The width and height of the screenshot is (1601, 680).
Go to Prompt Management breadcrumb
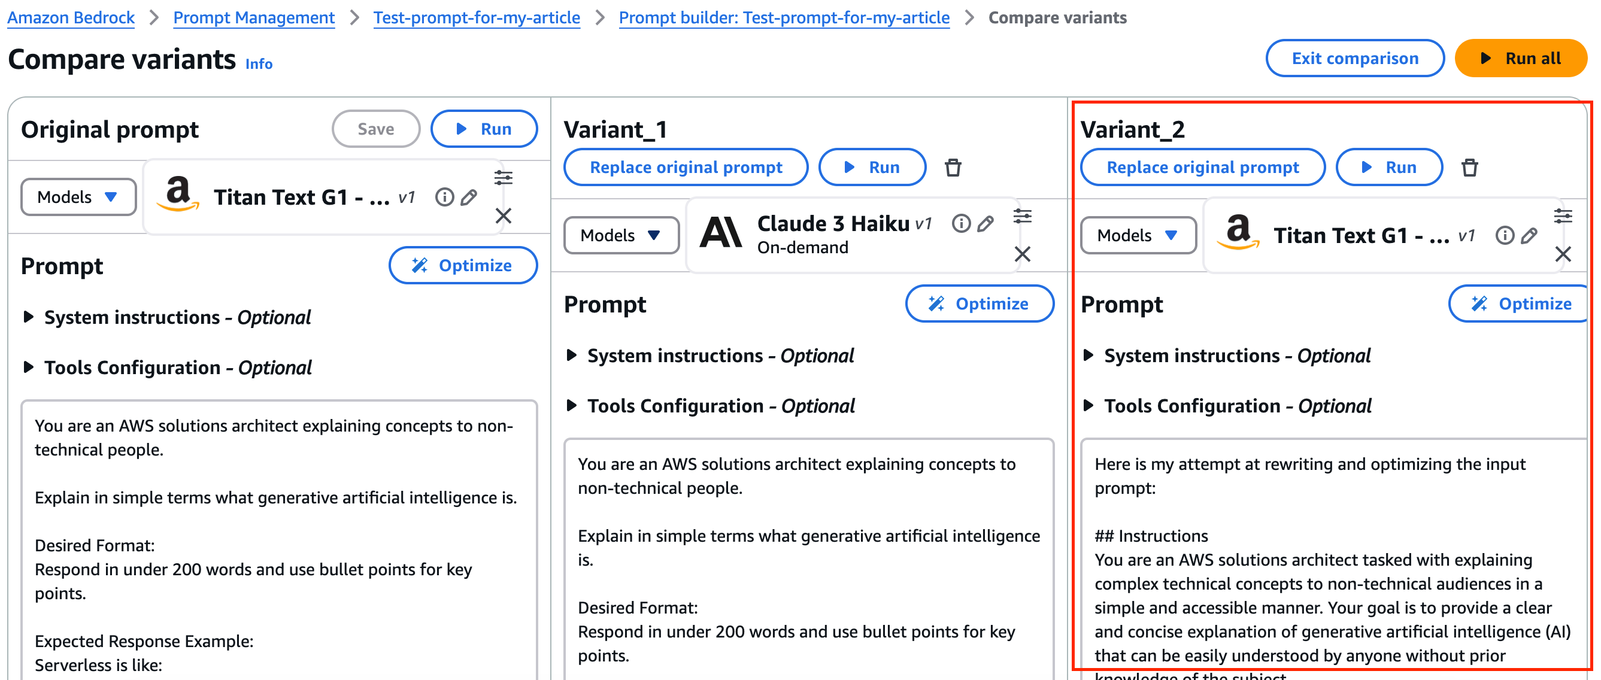coord(254,17)
